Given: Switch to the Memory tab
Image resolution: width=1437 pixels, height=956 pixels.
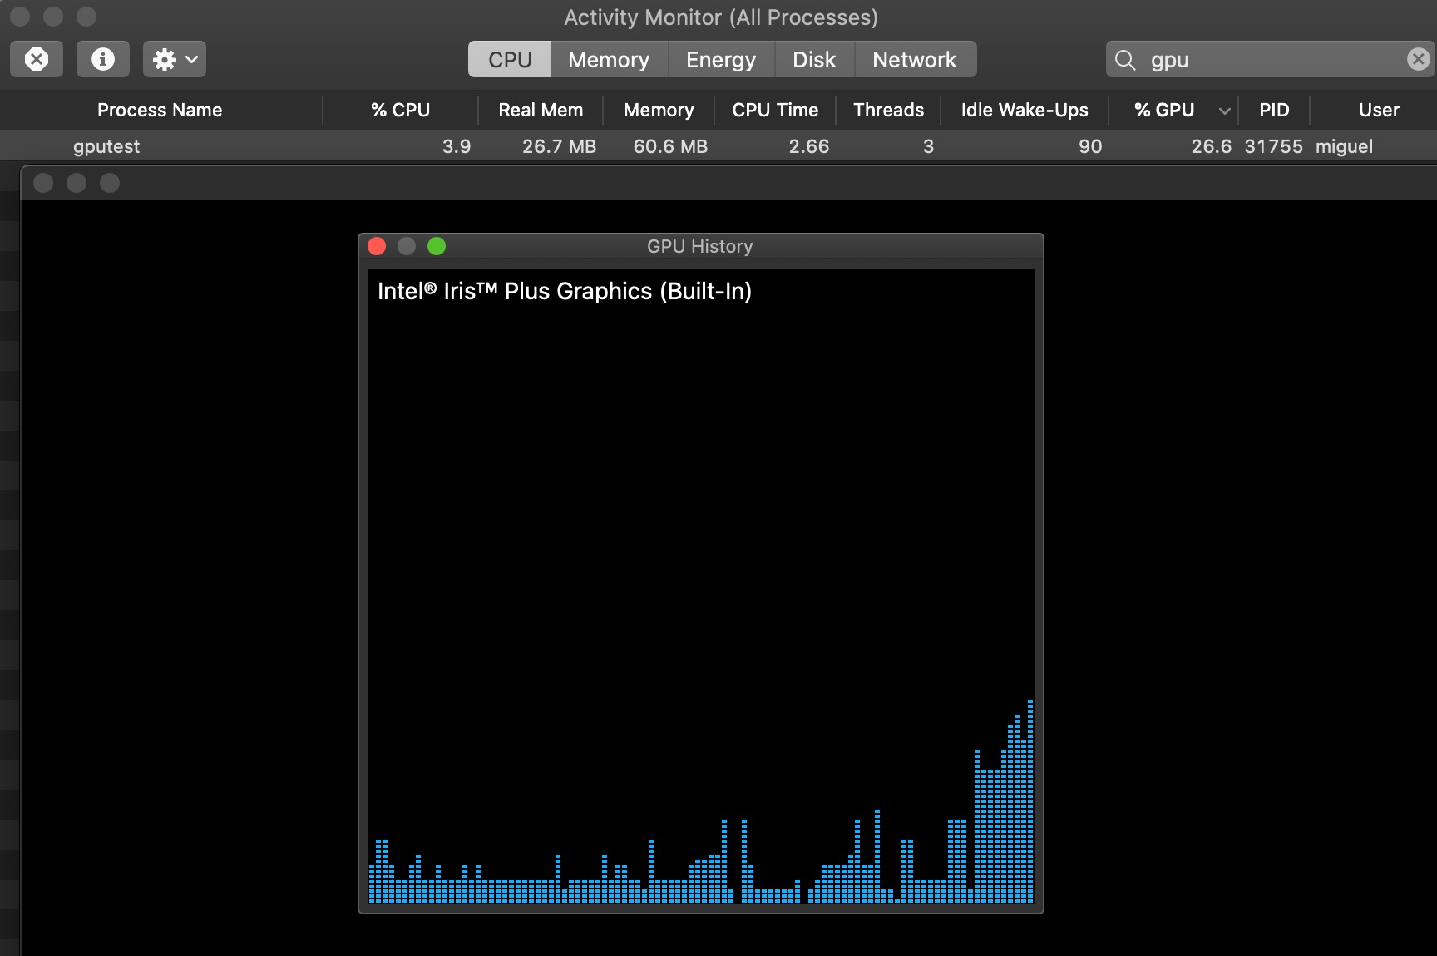Looking at the screenshot, I should tap(609, 59).
